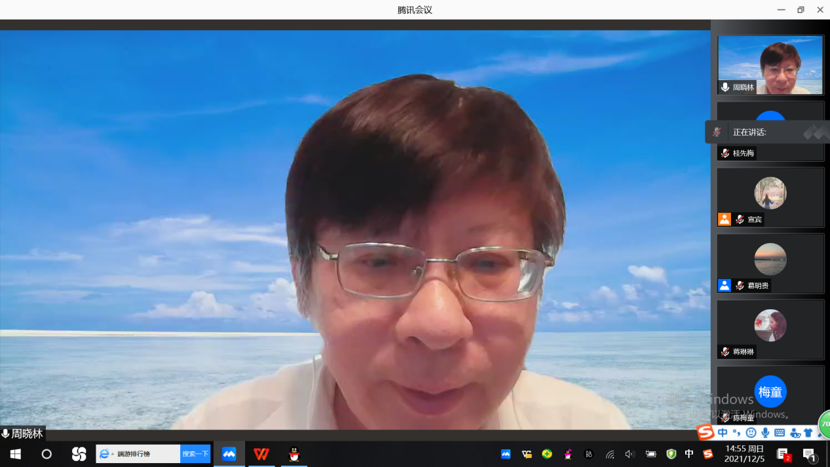Select 周晓林 video thumbnail in participant strip

770,65
